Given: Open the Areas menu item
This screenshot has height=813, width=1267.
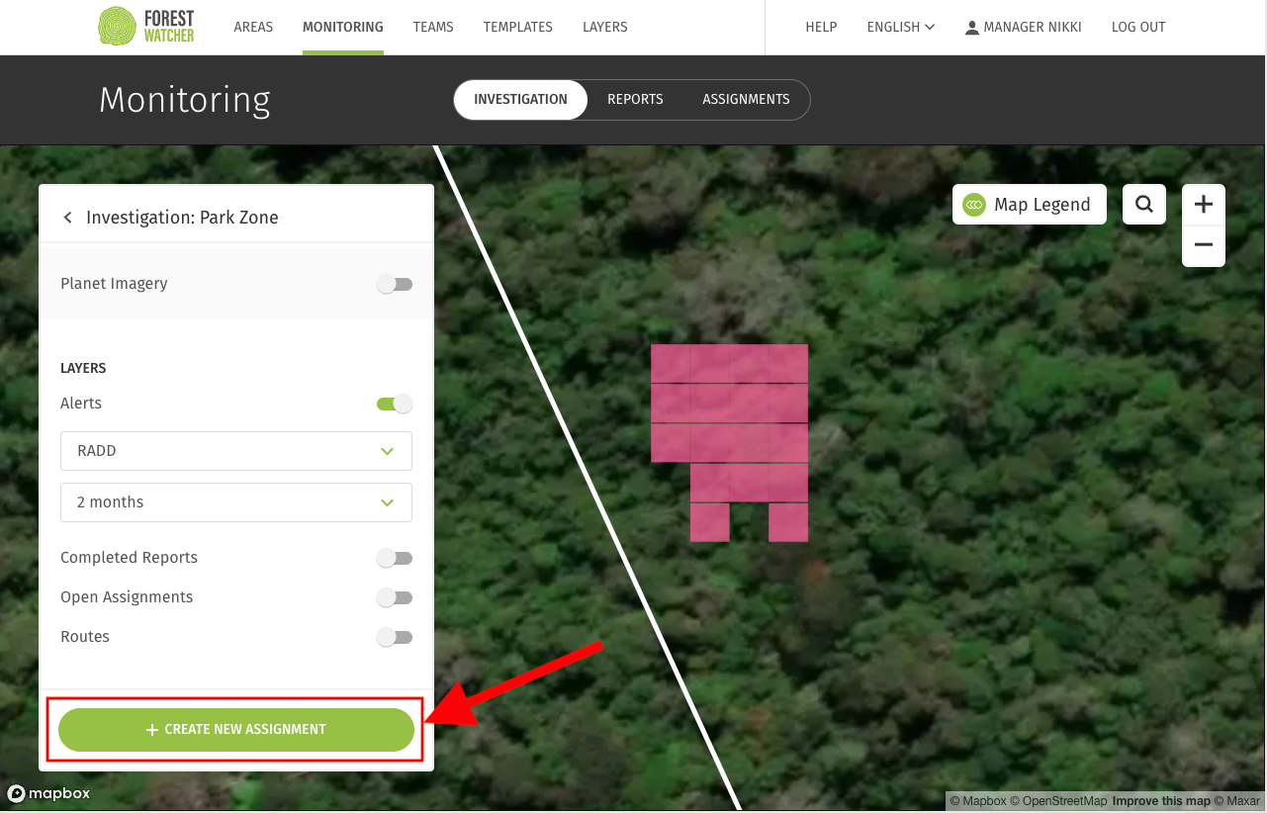Looking at the screenshot, I should point(253,27).
